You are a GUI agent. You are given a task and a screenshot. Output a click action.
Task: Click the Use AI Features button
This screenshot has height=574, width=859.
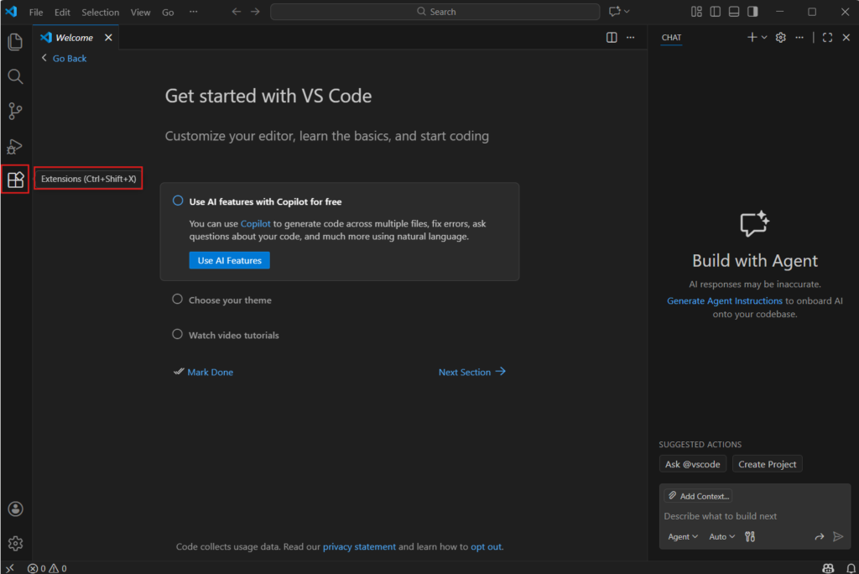(x=229, y=261)
